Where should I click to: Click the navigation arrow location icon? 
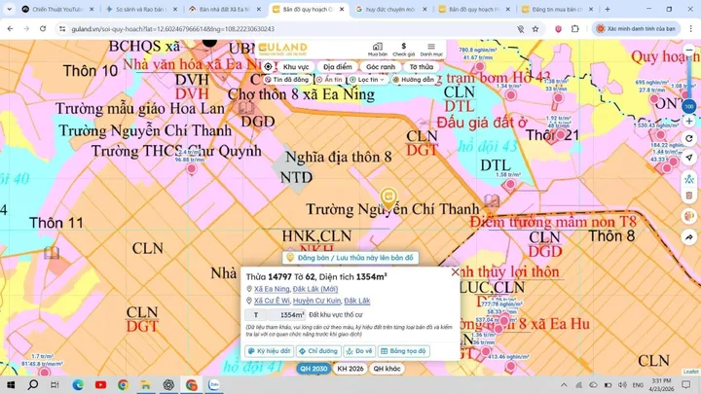tap(689, 158)
